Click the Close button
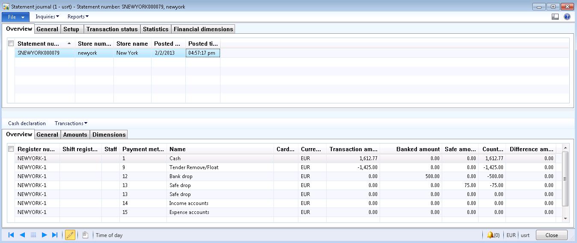The width and height of the screenshot is (577, 243). [x=551, y=235]
